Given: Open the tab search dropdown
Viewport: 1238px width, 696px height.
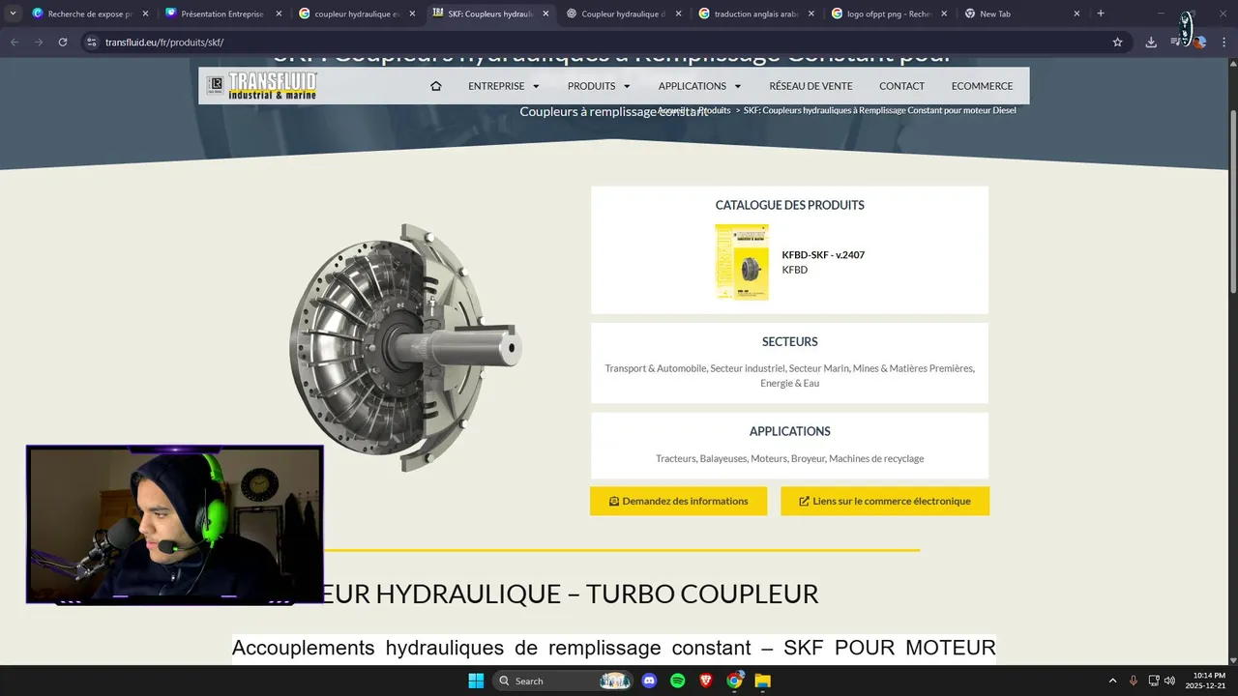Looking at the screenshot, I should (13, 14).
